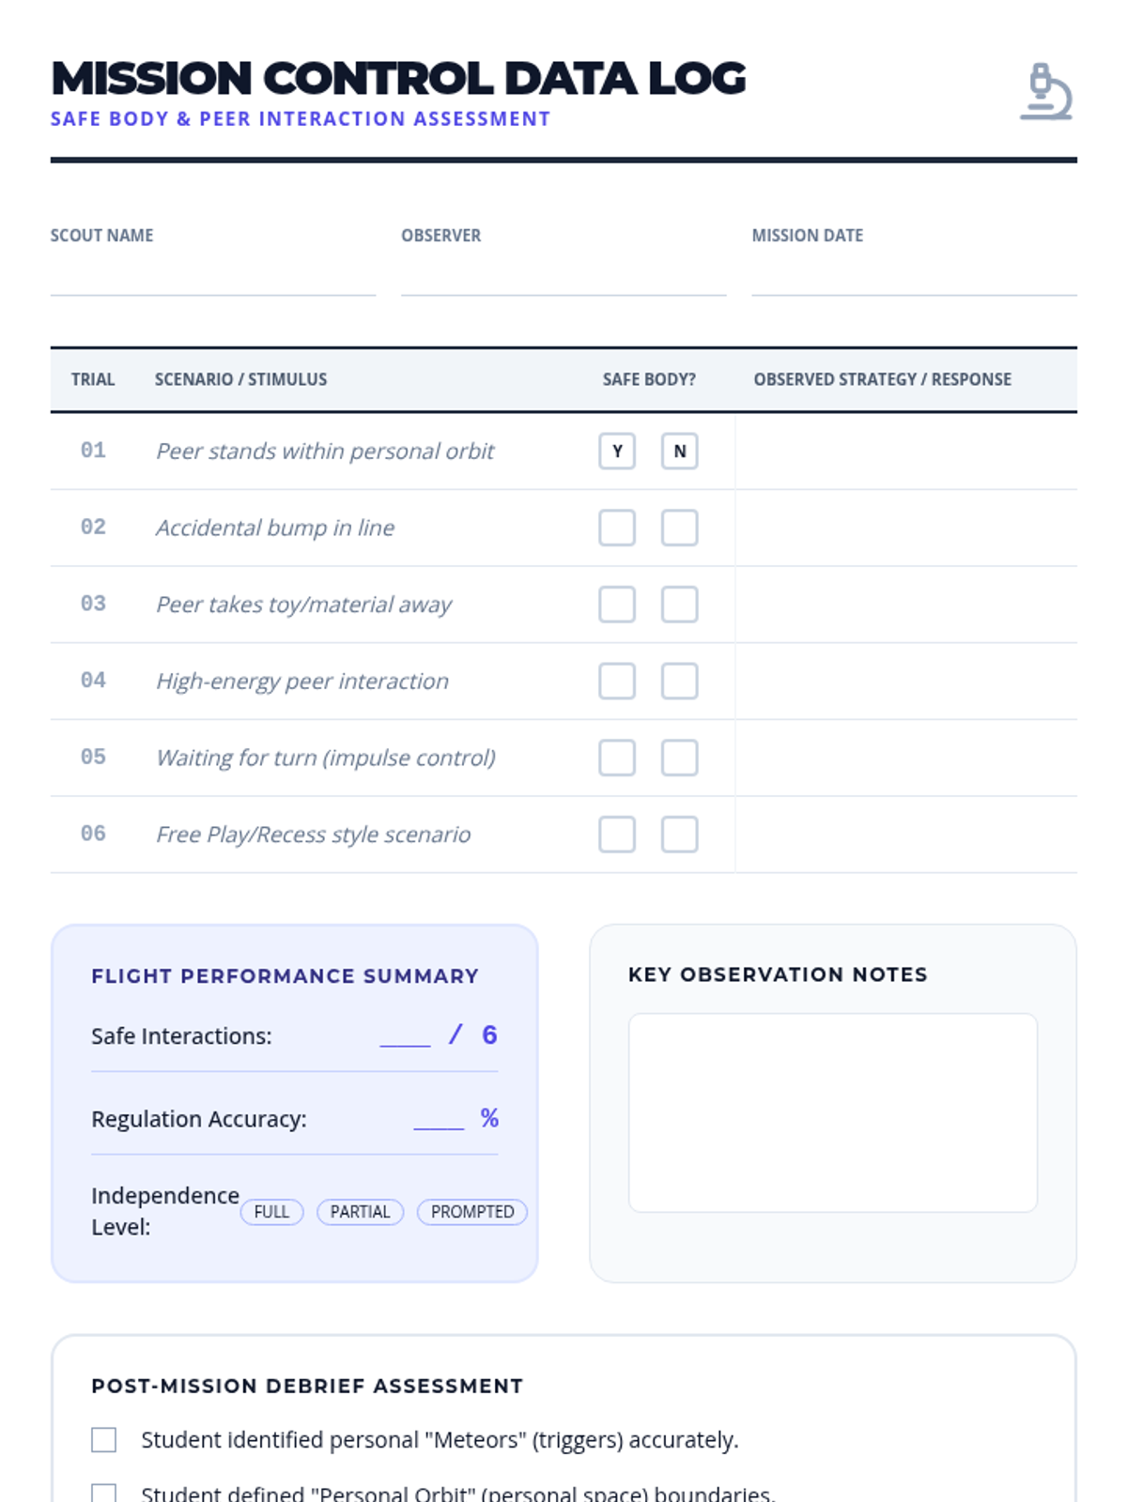
Task: Click the Scout Name input line
Action: click(213, 279)
